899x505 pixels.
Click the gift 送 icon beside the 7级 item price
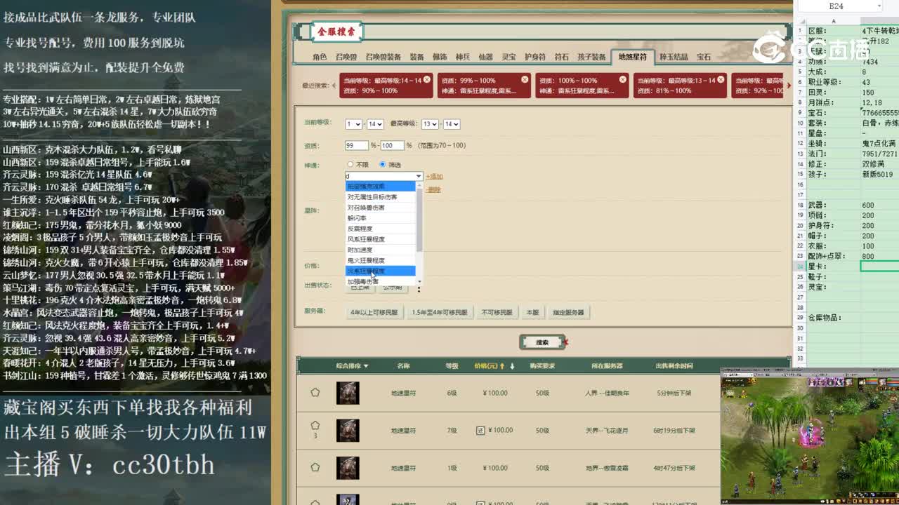[x=480, y=430]
